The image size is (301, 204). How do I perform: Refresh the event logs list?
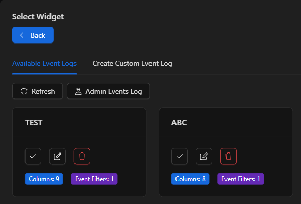tap(37, 91)
